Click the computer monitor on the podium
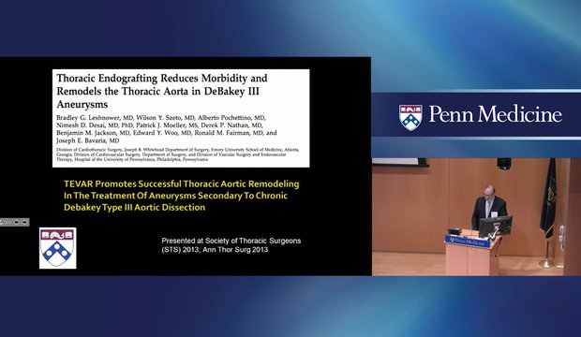The image size is (581, 337). tap(495, 226)
